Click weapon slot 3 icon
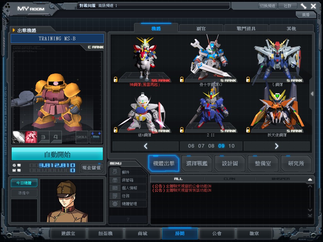This screenshot has height=242, width=323. [x=43, y=137]
